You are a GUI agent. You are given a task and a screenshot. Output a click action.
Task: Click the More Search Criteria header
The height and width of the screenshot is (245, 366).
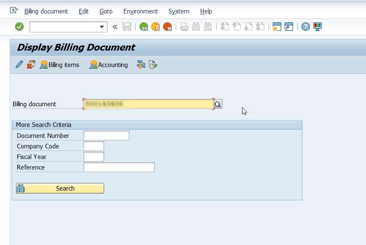(x=157, y=125)
